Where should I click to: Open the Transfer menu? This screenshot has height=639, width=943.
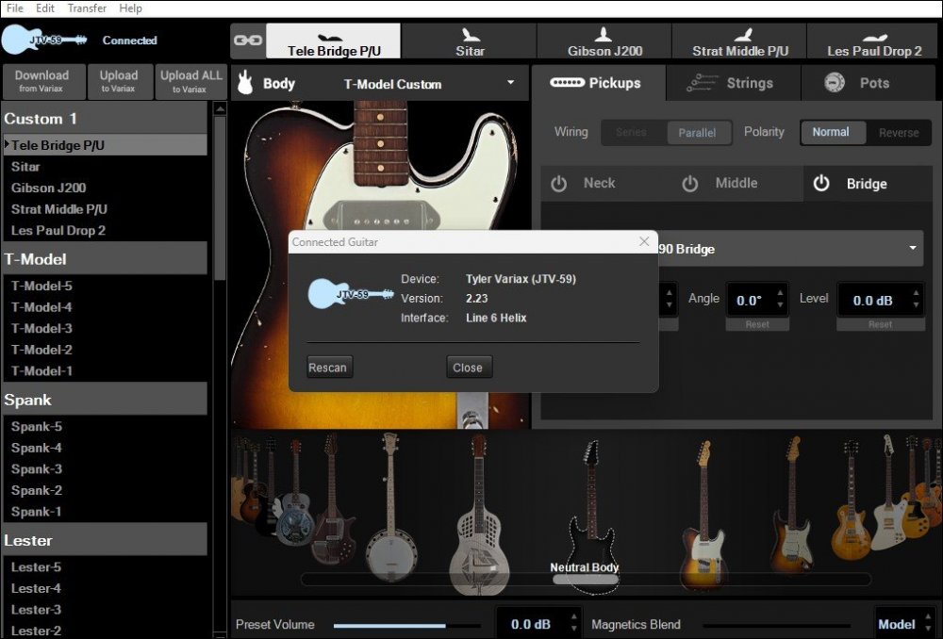(87, 8)
